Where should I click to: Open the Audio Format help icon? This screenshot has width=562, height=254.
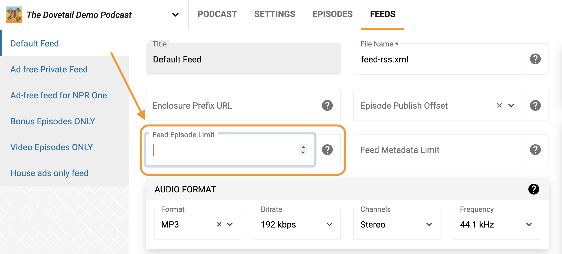[534, 189]
